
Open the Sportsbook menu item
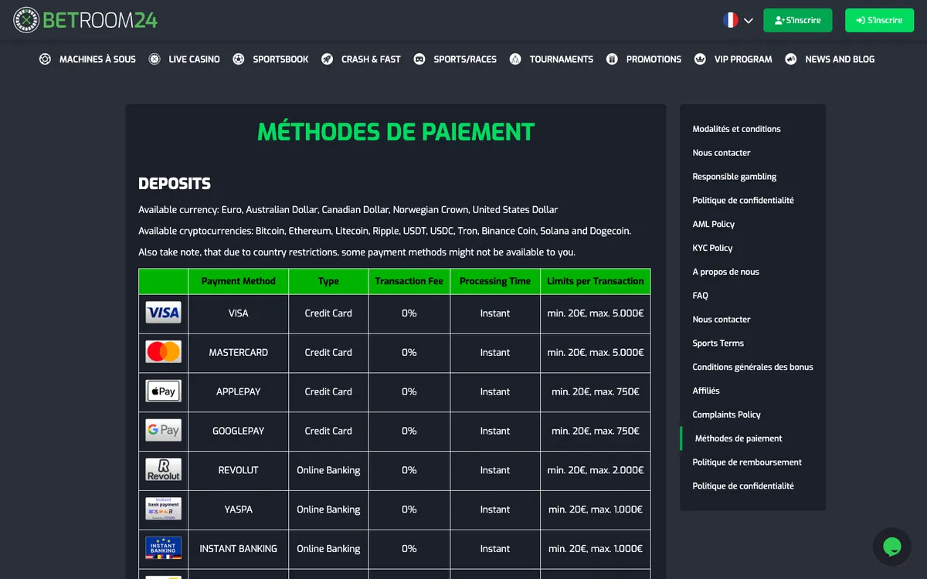coord(280,59)
